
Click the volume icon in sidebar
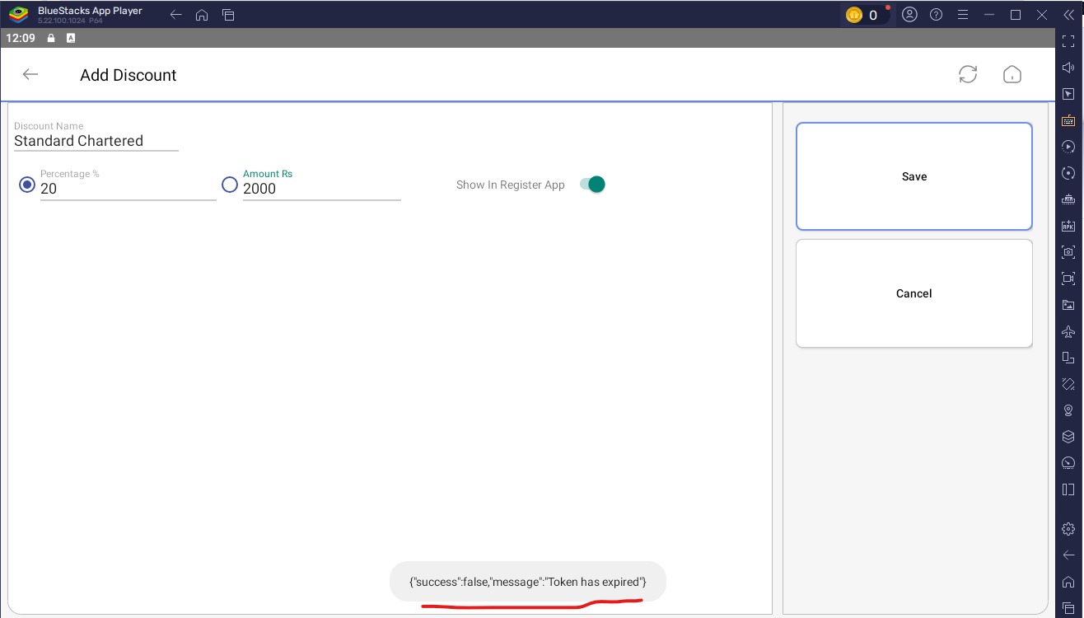[x=1068, y=68]
